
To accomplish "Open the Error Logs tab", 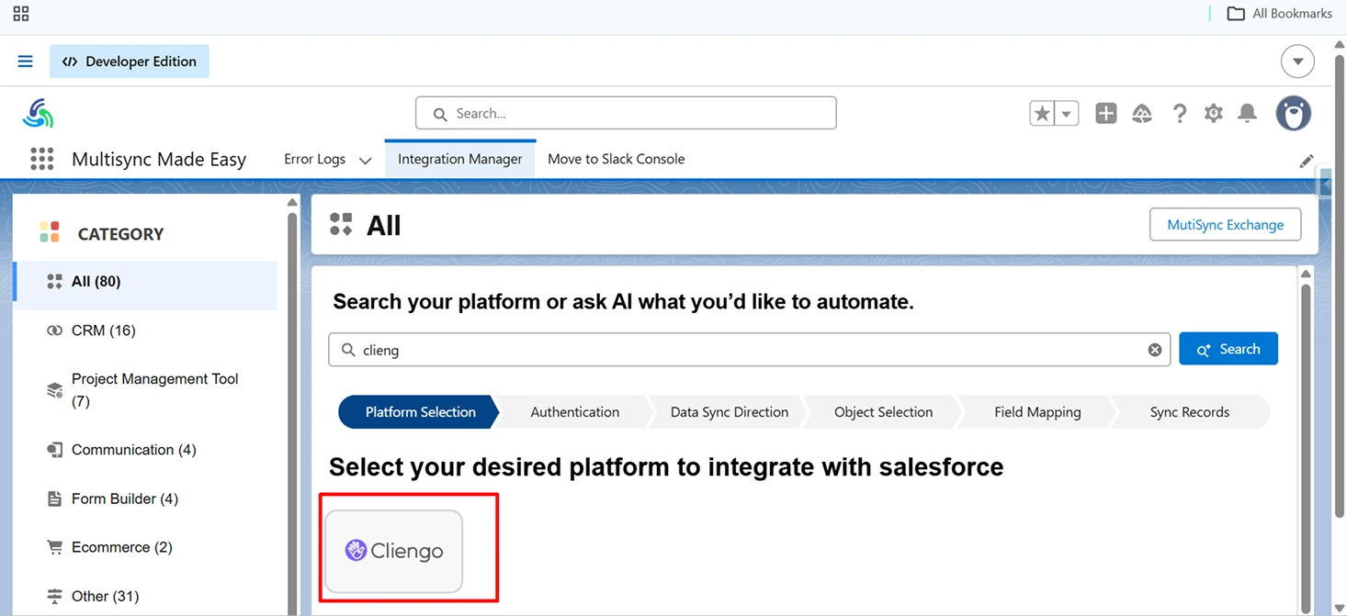I will pos(314,159).
